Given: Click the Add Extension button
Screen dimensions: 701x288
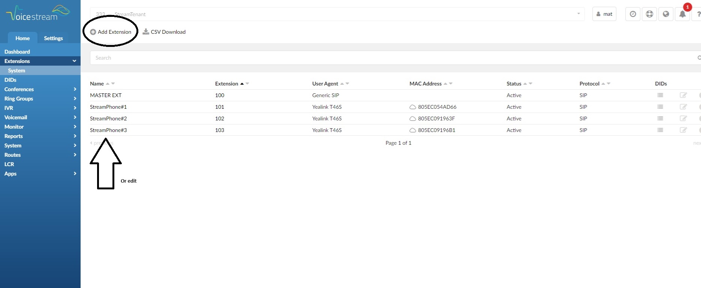Looking at the screenshot, I should (x=111, y=32).
